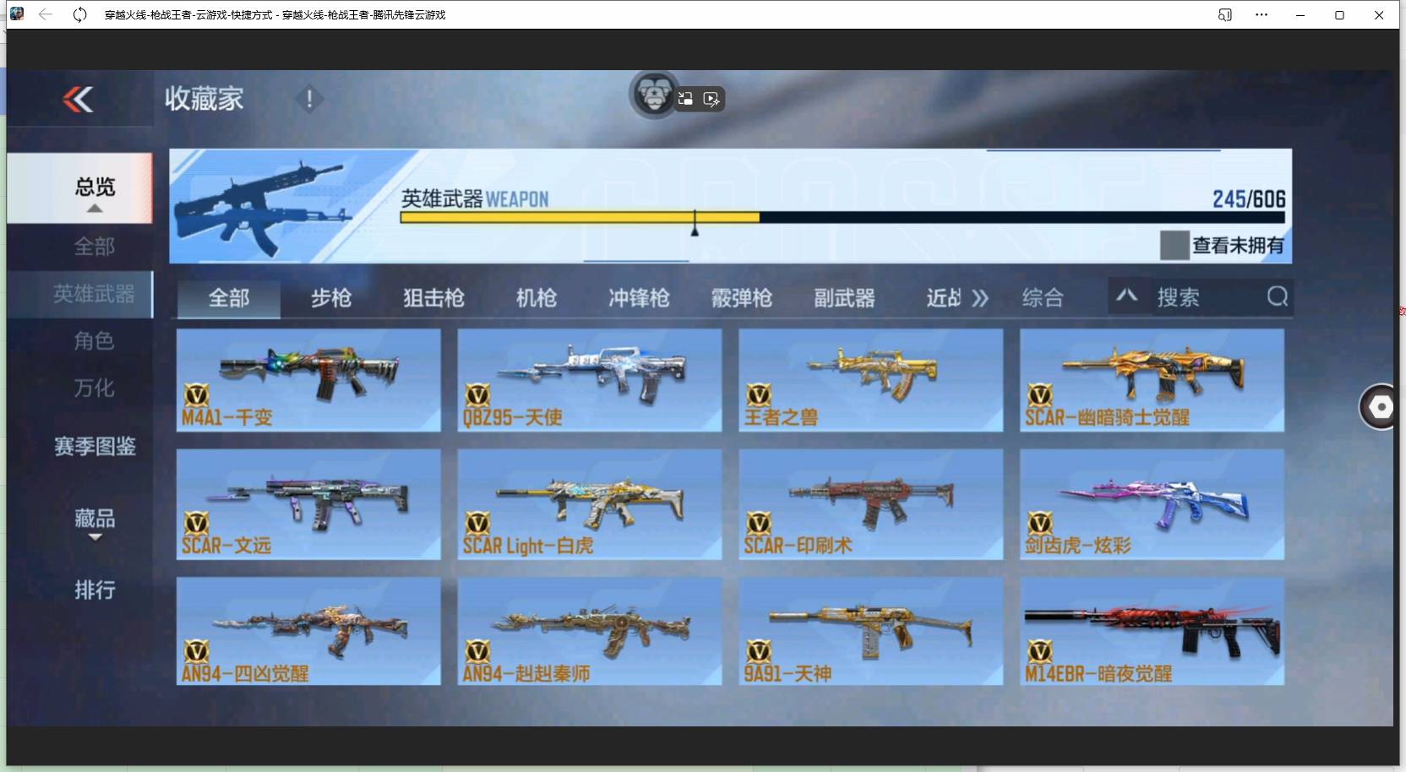This screenshot has height=772, width=1406.
Task: Open the 王者之兽 weapon card
Action: pos(871,380)
